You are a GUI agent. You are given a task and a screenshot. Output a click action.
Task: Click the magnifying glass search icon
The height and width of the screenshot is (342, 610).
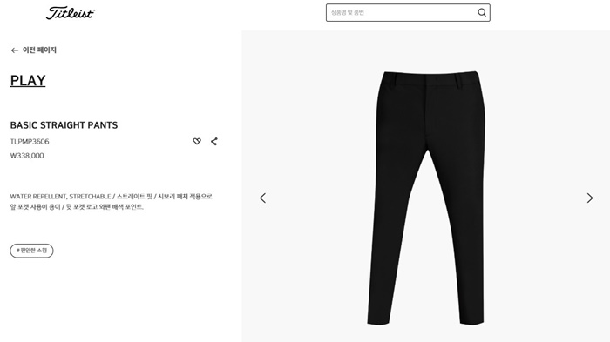pos(482,12)
